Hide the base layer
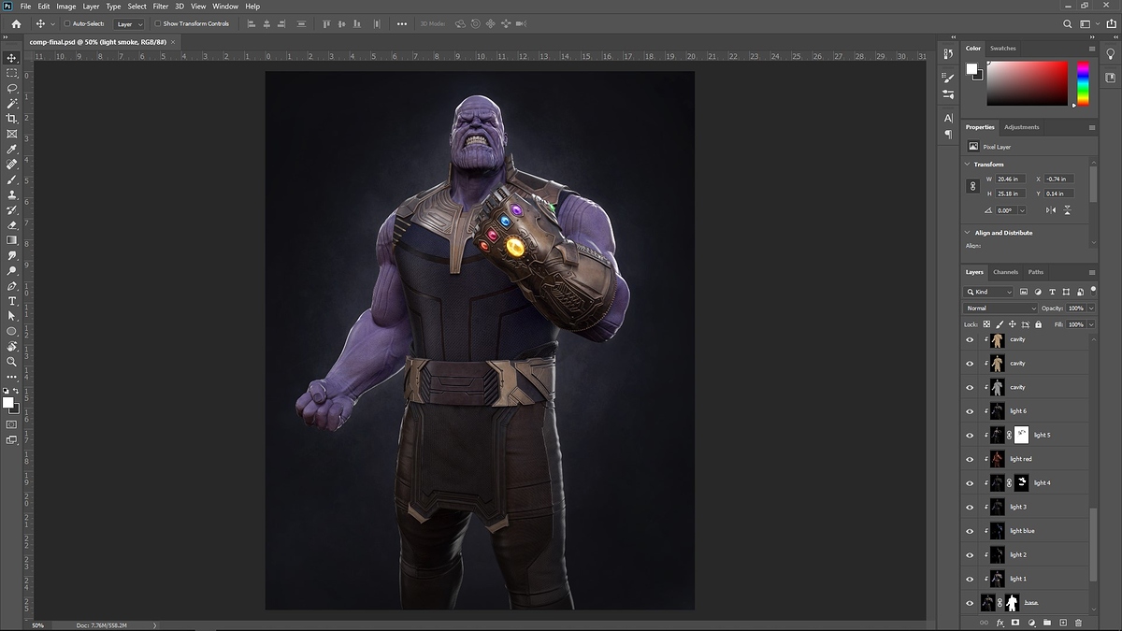The width and height of the screenshot is (1122, 631). 970,603
